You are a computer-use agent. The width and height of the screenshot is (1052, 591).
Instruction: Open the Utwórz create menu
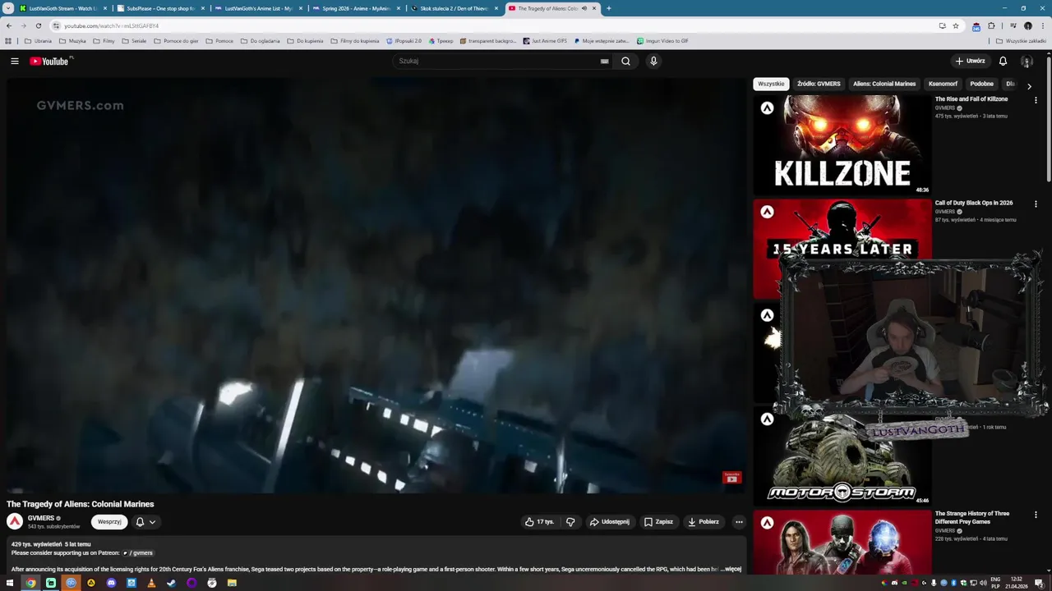pos(970,61)
